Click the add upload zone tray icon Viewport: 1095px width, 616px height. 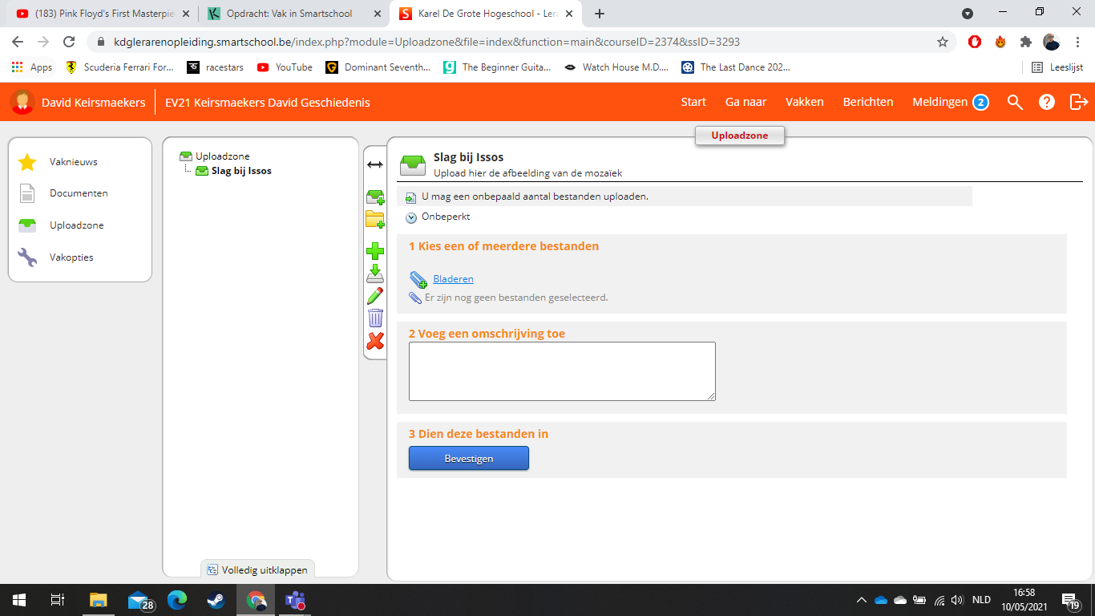tap(374, 197)
